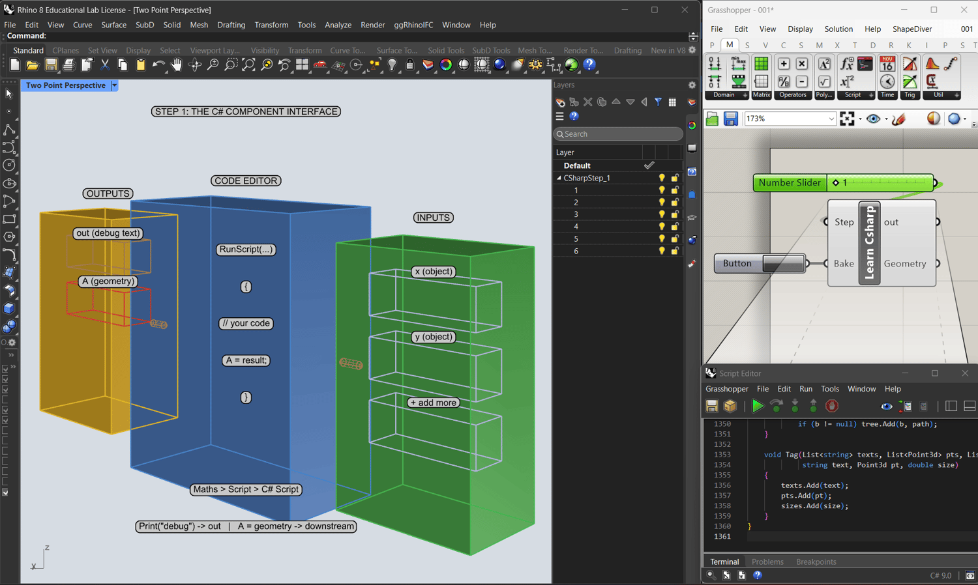Collapse the CSharpStep_1 layer tree
This screenshot has width=978, height=585.
(x=559, y=178)
